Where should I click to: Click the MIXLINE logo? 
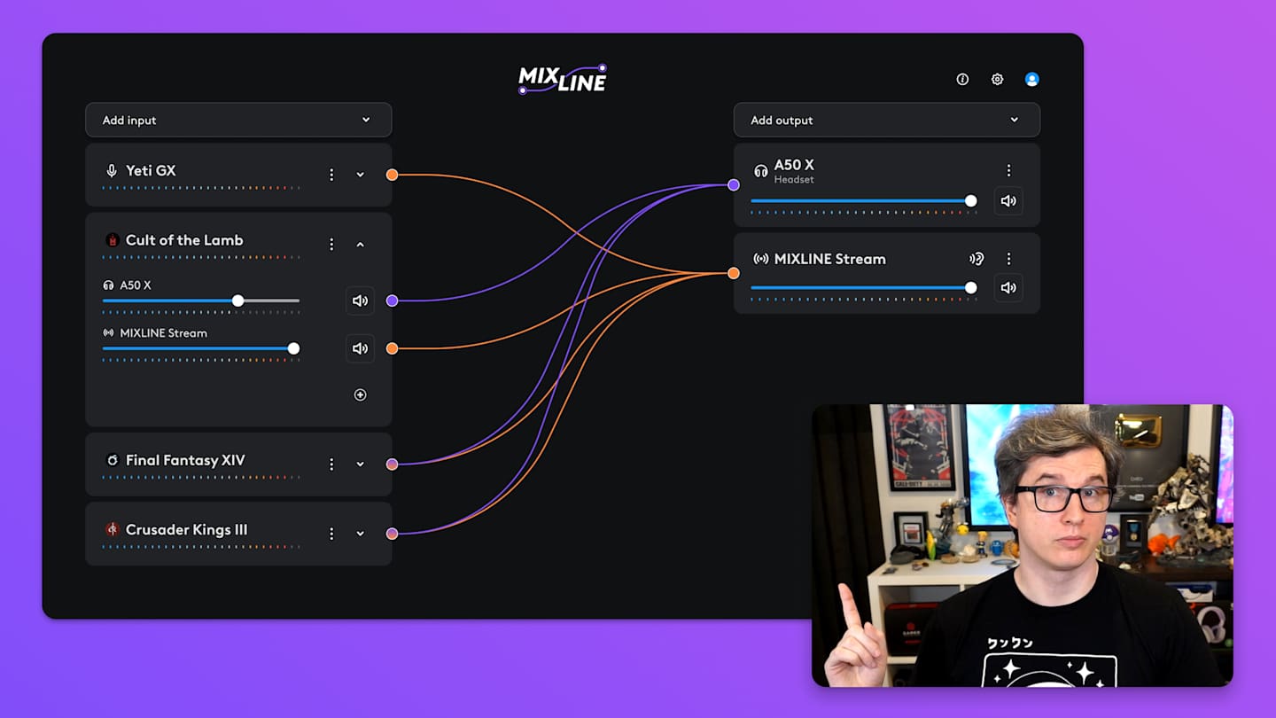point(563,79)
